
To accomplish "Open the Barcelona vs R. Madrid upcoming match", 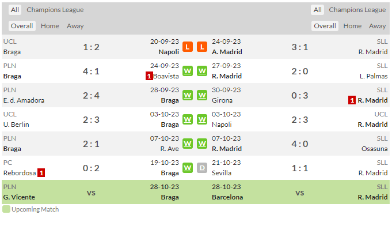I will [300, 192].
